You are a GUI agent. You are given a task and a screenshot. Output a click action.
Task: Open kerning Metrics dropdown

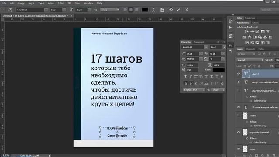pos(201,59)
